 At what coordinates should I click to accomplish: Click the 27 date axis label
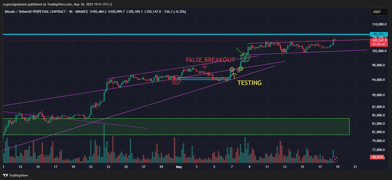[144, 167]
